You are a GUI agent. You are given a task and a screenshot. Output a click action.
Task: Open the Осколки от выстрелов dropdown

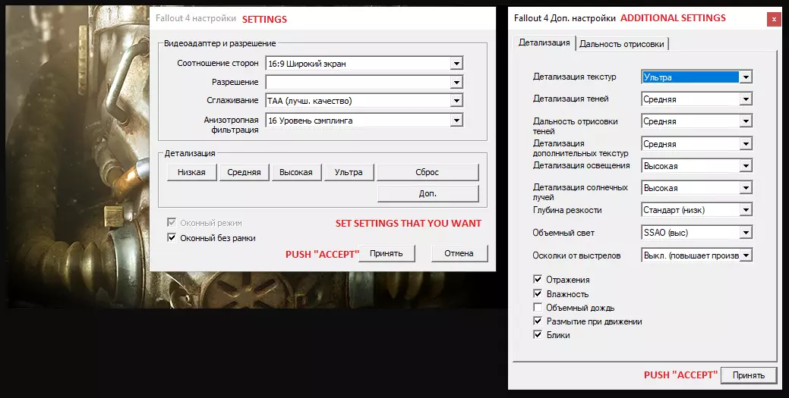pyautogui.click(x=697, y=255)
